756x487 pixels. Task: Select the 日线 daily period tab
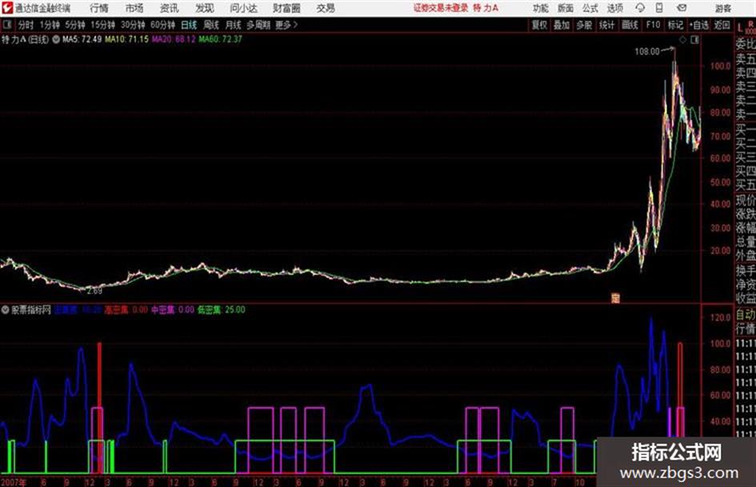coord(189,25)
